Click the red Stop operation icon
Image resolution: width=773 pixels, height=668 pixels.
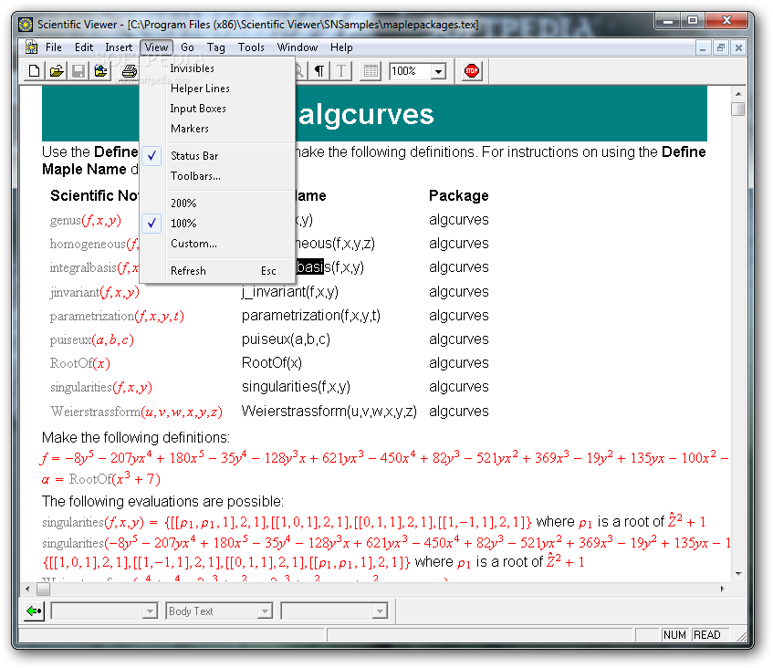[472, 71]
